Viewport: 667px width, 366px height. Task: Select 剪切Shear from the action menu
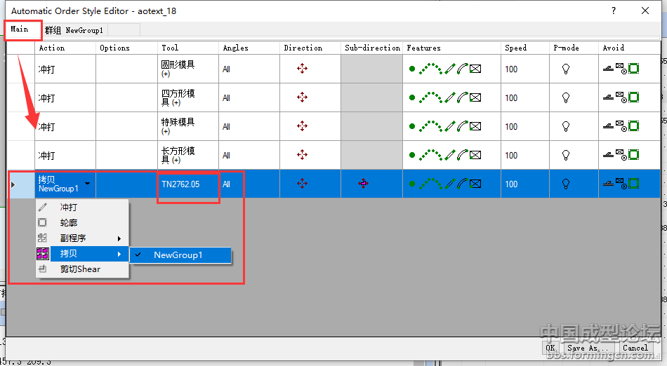(80, 269)
